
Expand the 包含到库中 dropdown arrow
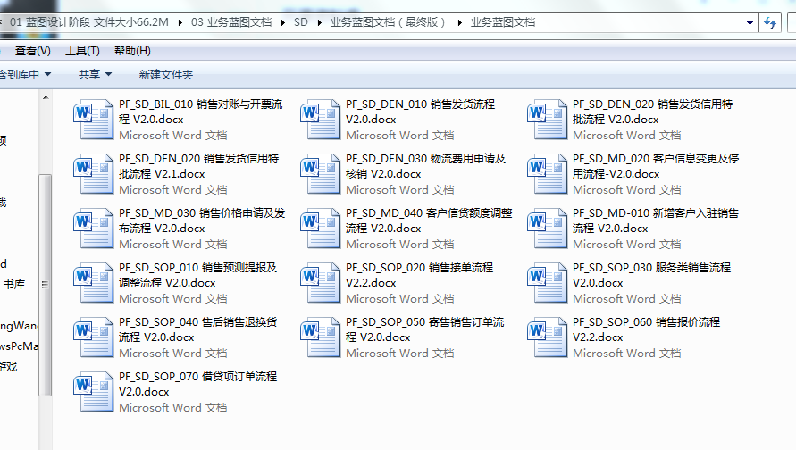click(x=47, y=75)
